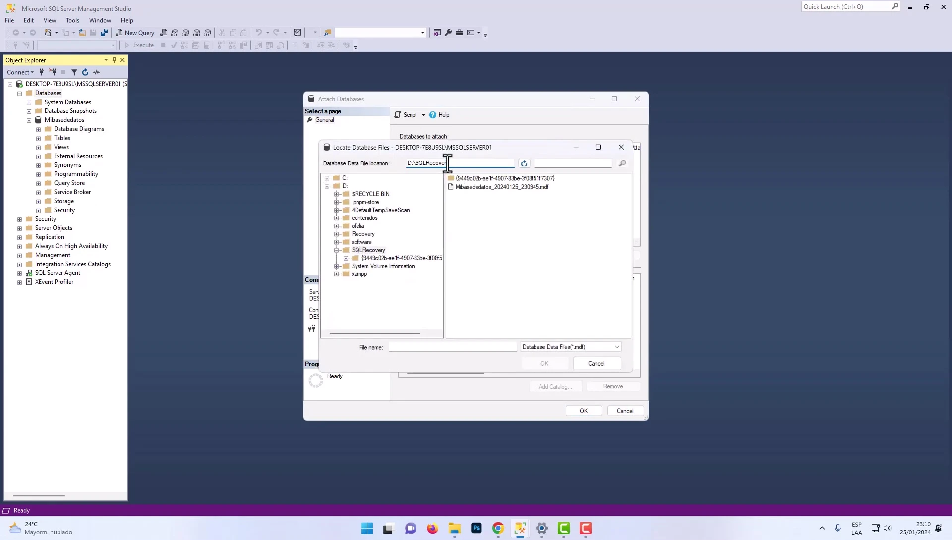Click horizontal scrollbar in folder tree pane
The height and width of the screenshot is (540, 952).
coord(375,333)
